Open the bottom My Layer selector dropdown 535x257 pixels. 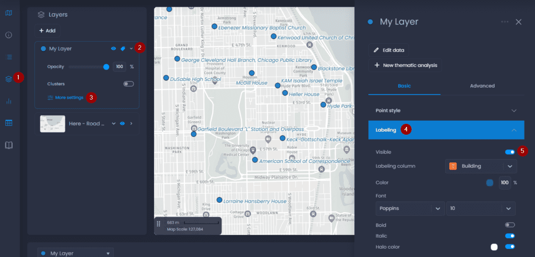click(75, 253)
